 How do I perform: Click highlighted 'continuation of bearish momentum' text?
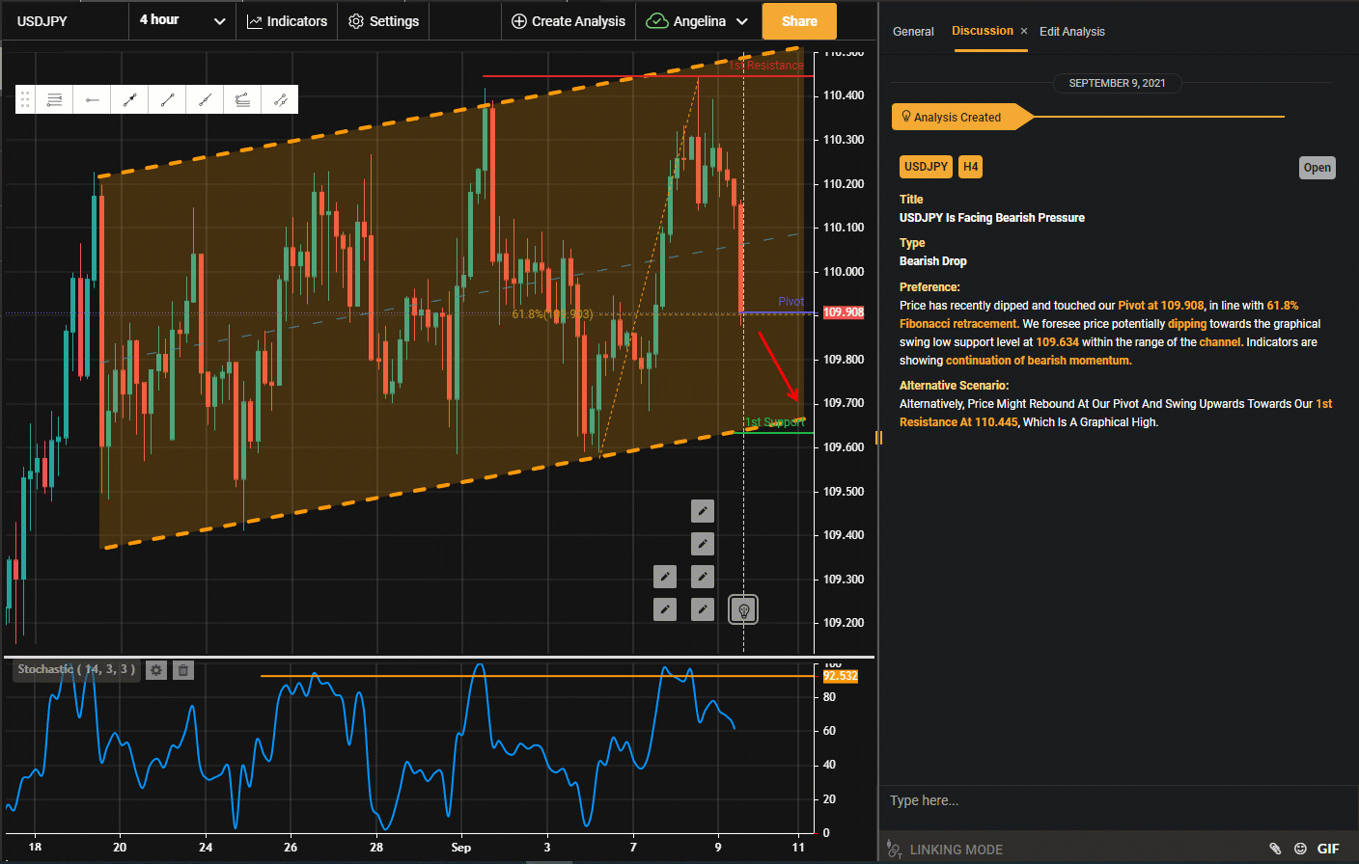(x=1039, y=361)
